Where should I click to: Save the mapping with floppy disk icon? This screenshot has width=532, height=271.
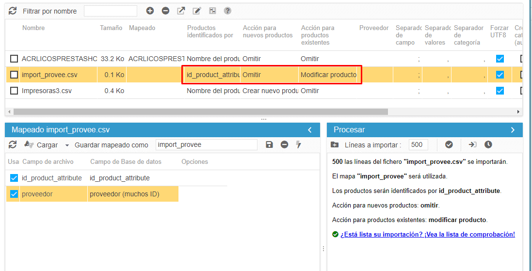coord(270,144)
